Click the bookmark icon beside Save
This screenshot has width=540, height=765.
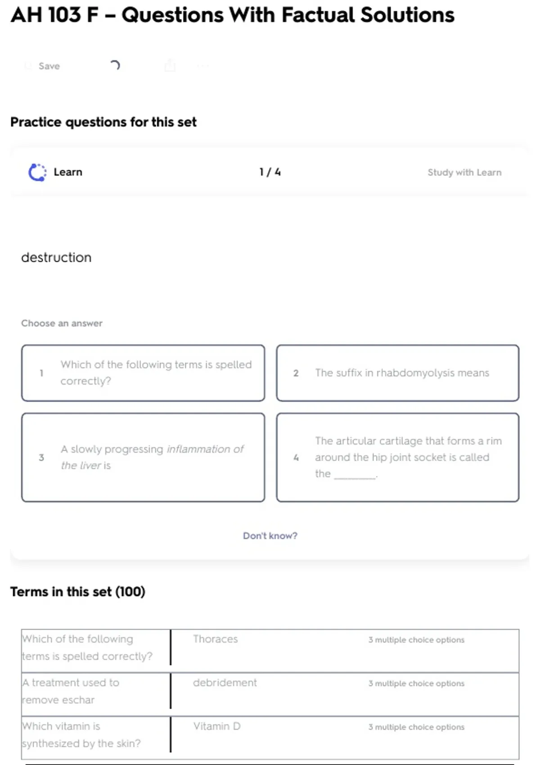pos(28,66)
